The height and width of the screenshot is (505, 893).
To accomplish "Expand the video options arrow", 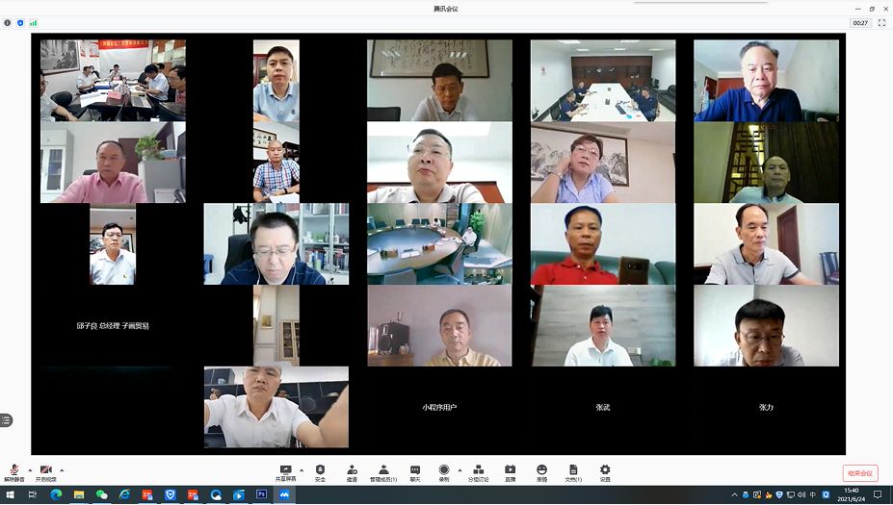I will 62,469.
